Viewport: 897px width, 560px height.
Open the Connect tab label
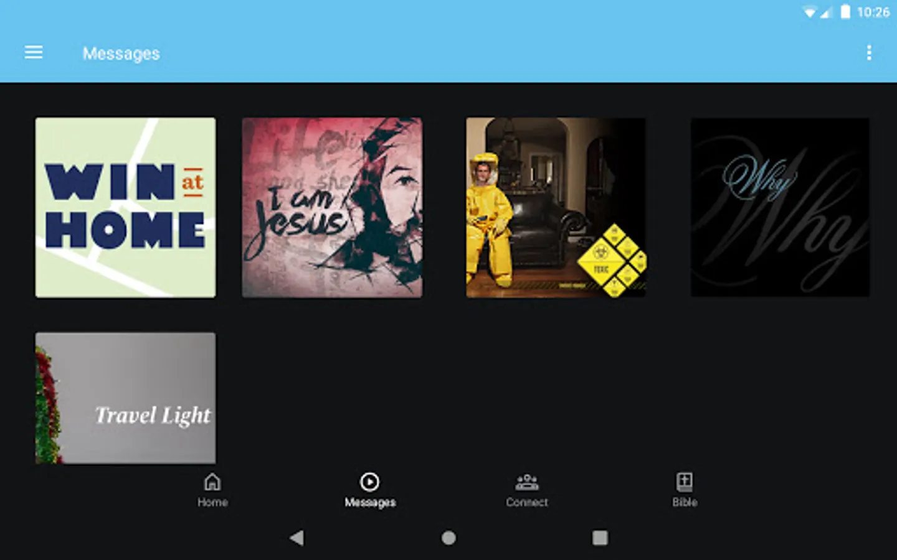[527, 502]
